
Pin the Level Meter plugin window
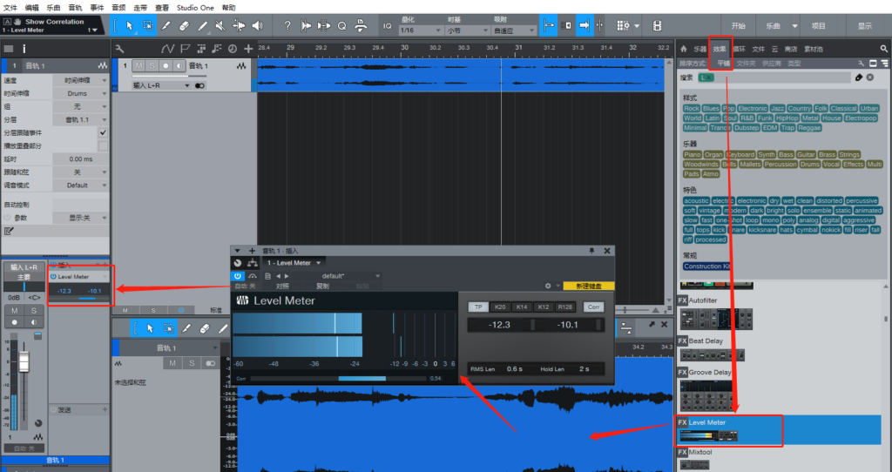pos(591,251)
